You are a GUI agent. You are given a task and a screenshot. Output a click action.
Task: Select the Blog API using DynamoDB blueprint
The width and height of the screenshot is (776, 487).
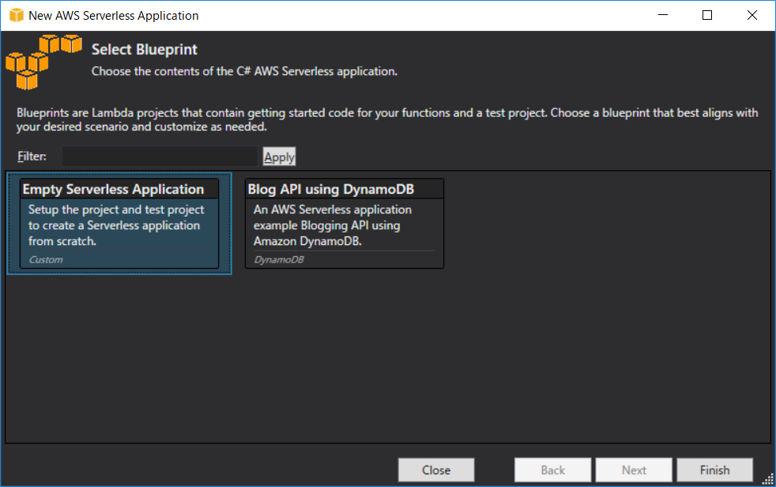345,223
